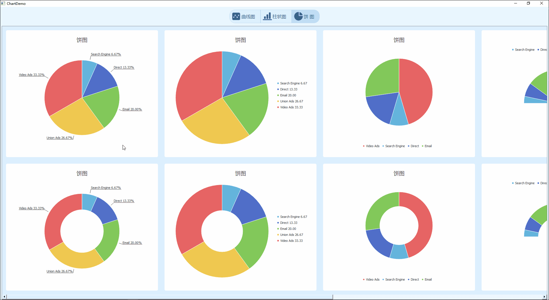Click the Search Engine 6.67% callout label on the solid pie
Image resolution: width=549 pixels, height=300 pixels.
(x=106, y=54)
